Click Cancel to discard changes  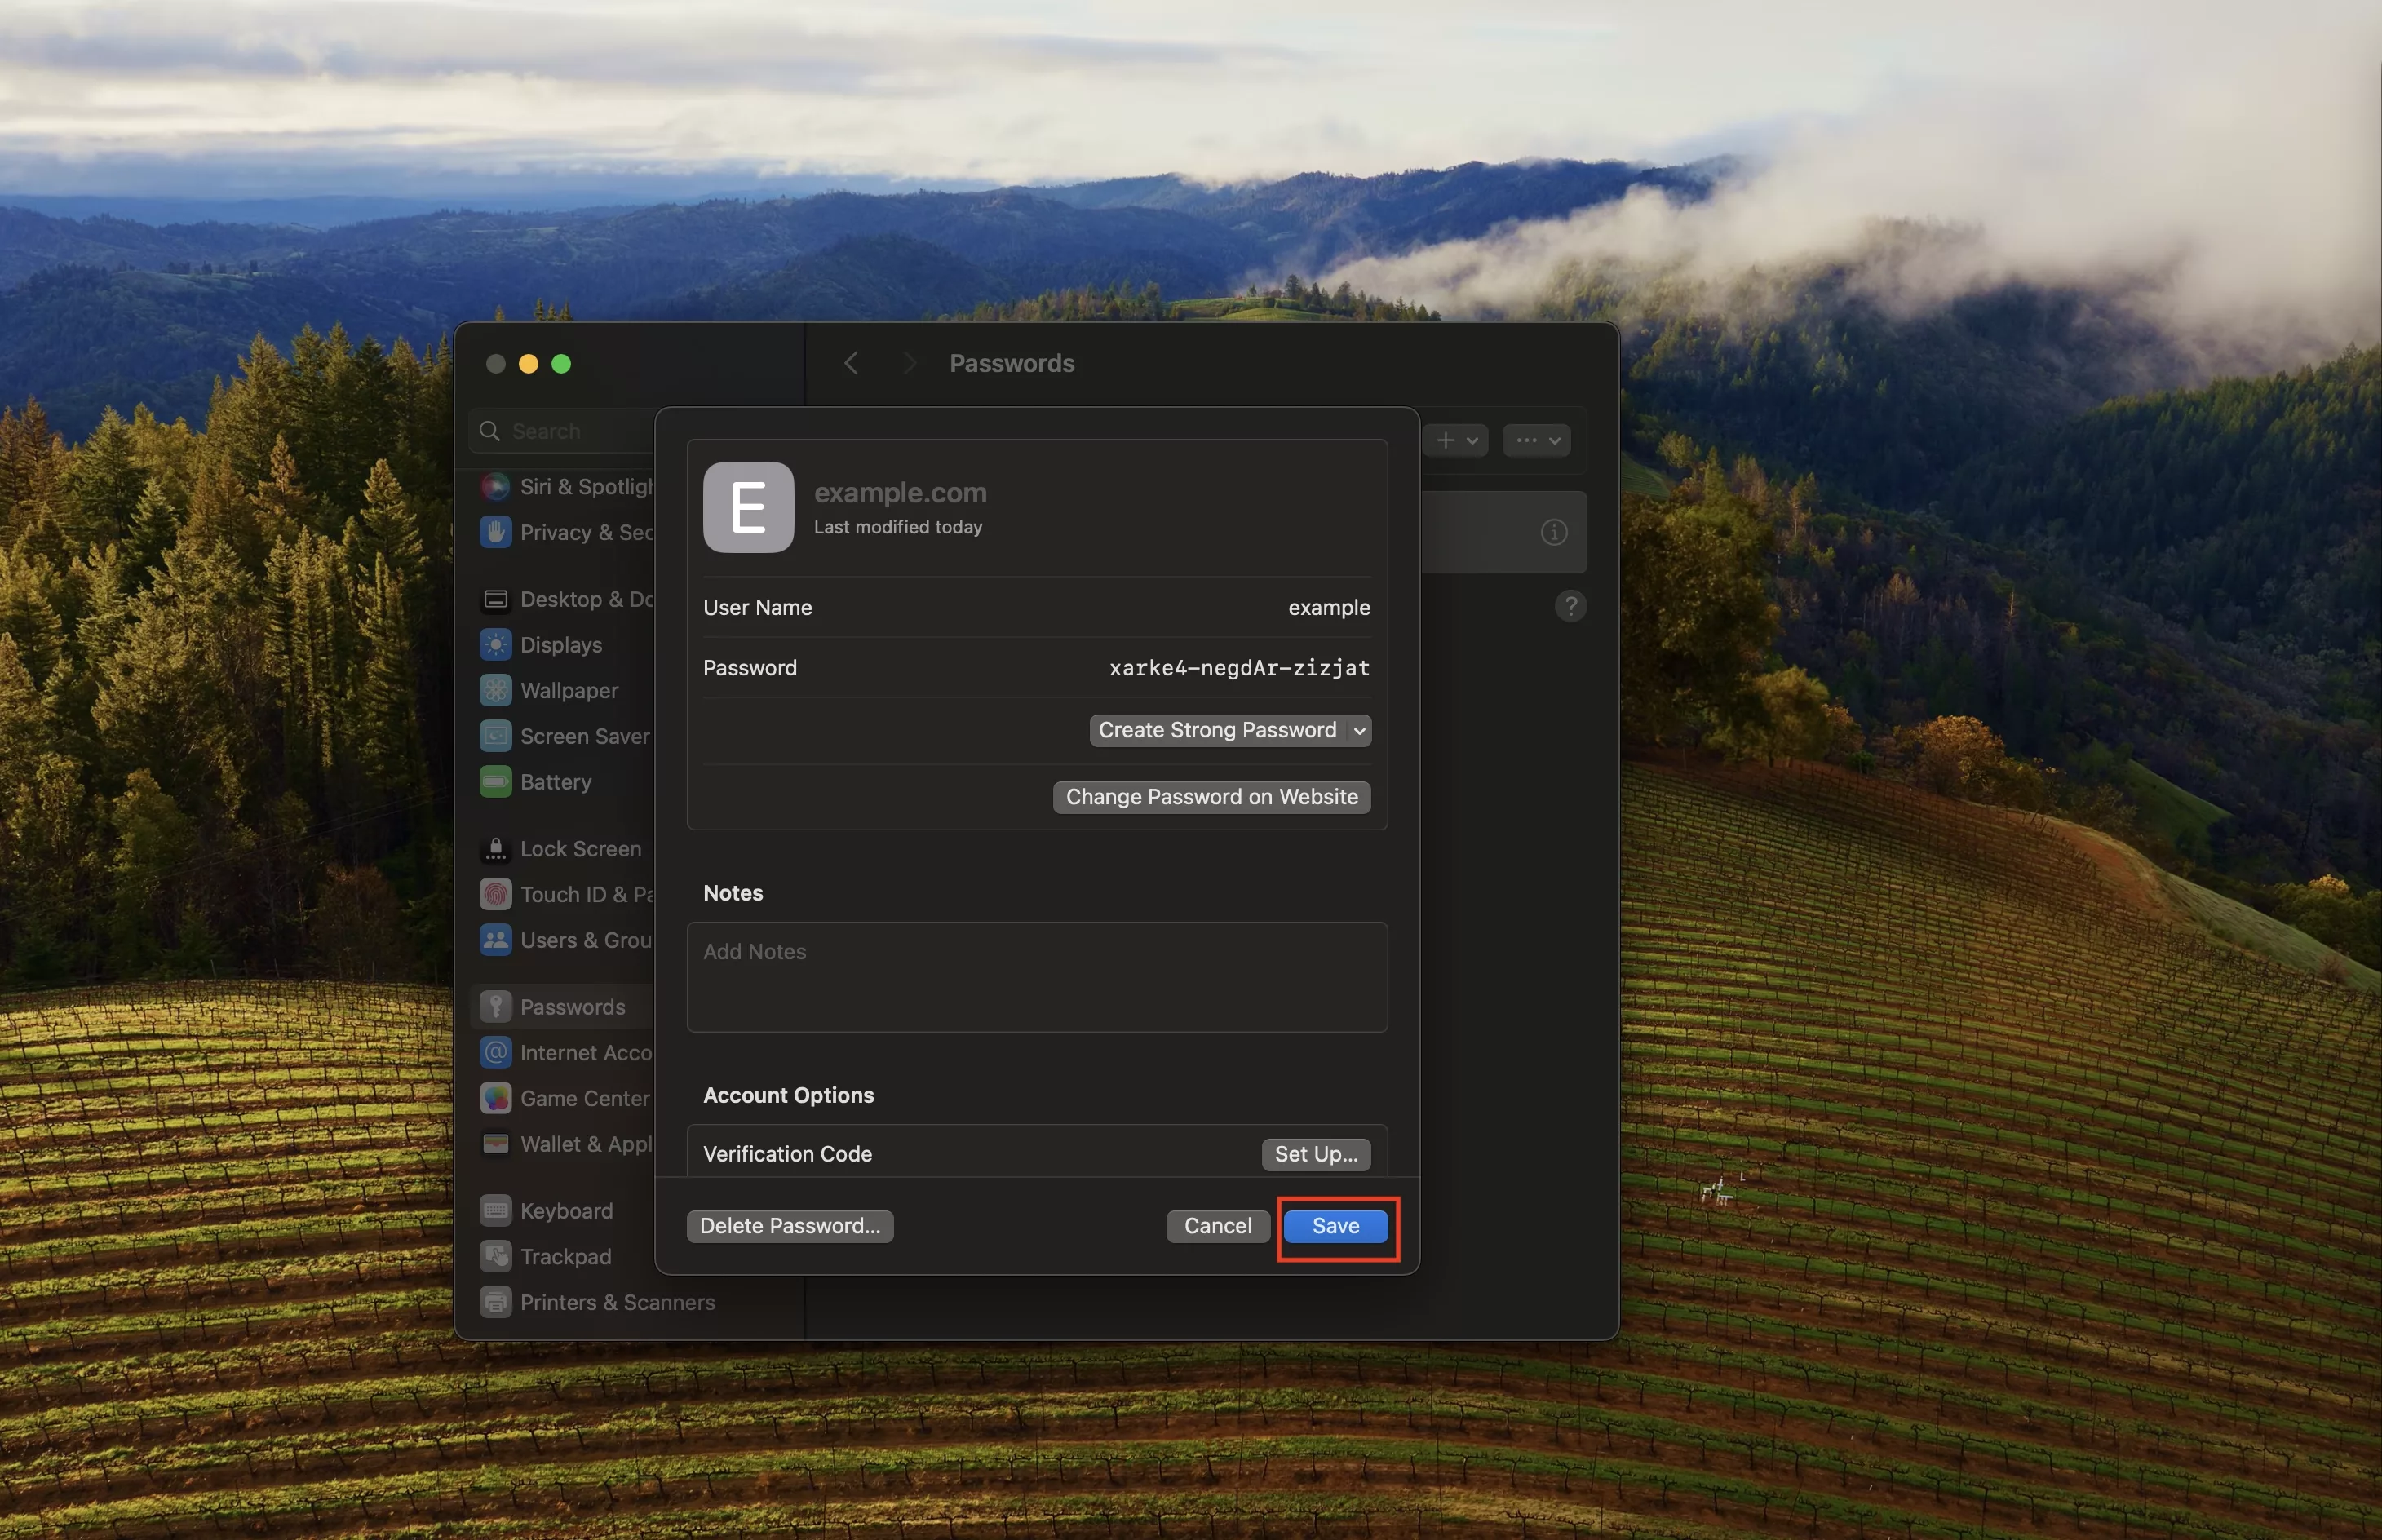(1215, 1226)
